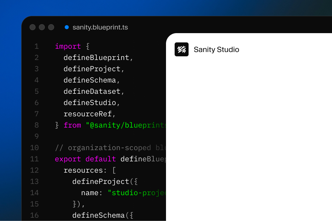Click defineDataset on line 5

[x=92, y=91]
